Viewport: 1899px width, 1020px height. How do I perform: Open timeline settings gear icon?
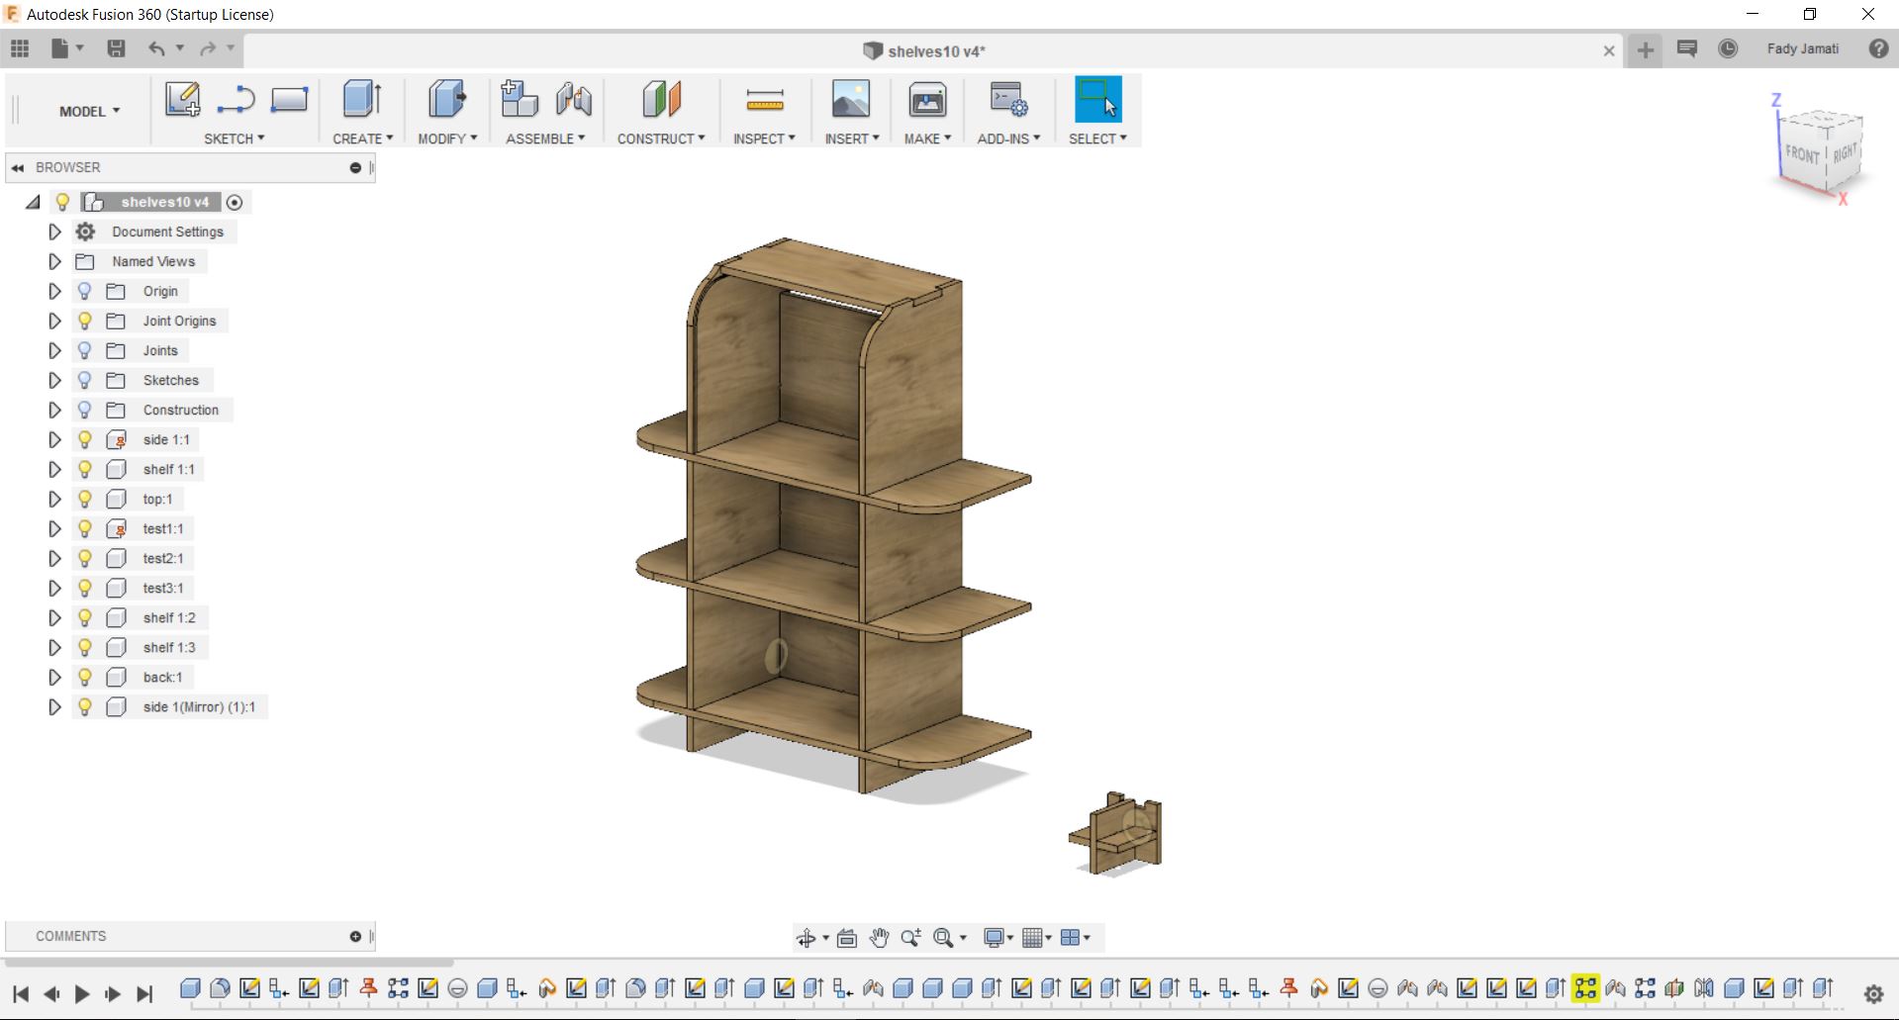[x=1873, y=994]
